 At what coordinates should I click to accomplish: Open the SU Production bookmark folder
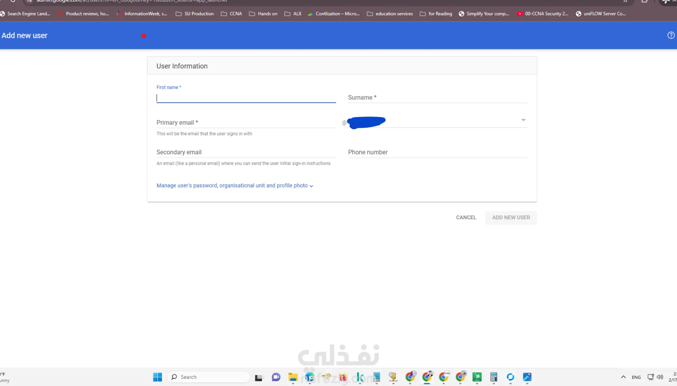click(x=195, y=14)
